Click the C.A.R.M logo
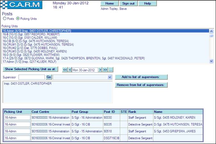Screen dimensions: 216x144 (x=22, y=5)
